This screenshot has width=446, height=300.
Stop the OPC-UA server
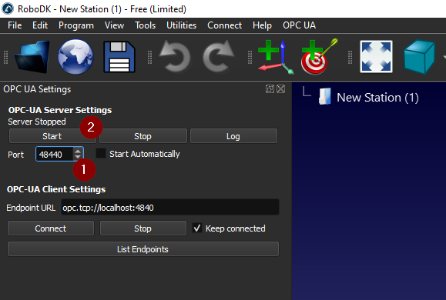point(143,136)
